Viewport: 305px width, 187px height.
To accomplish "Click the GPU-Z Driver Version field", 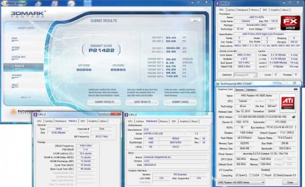I will (265, 154).
